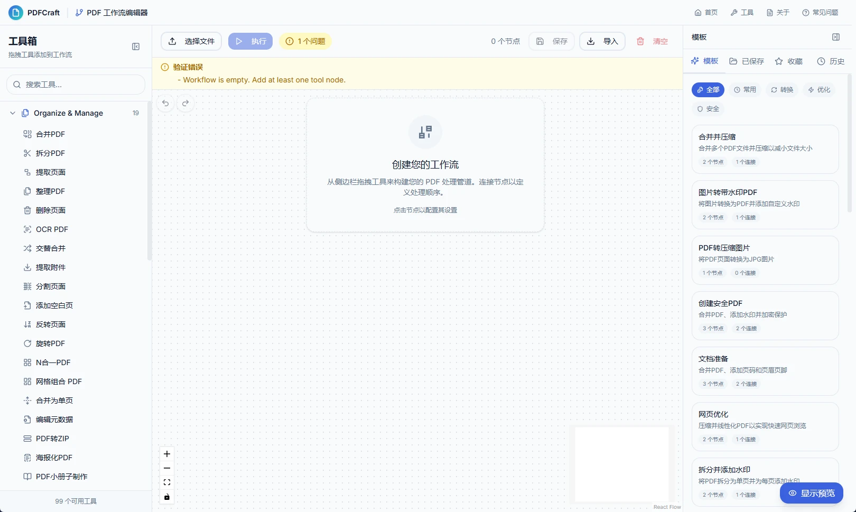Collapse the toolbox sidebar panel

136,46
